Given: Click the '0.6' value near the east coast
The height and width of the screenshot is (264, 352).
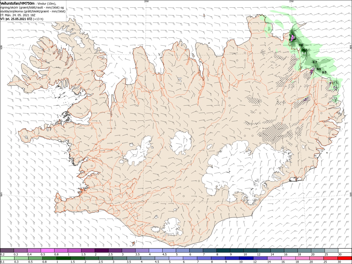Looking at the screenshot, I should click(335, 87).
